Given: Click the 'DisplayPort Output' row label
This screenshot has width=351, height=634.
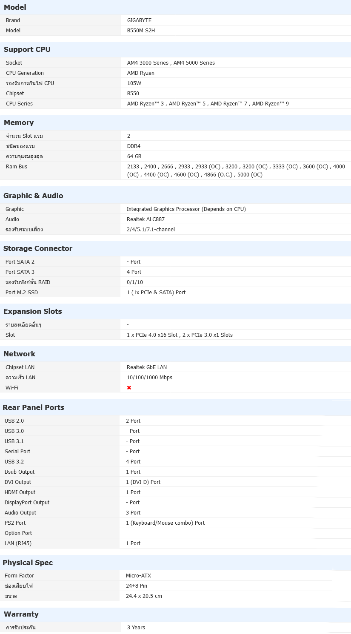Looking at the screenshot, I should (x=27, y=503).
